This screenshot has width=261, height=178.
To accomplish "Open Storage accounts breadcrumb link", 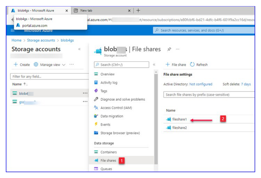I will pos(41,40).
